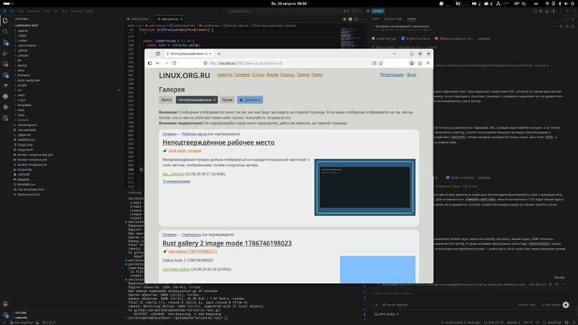Open the browser extensions puzzle icon
The height and width of the screenshot is (325, 578).
pos(420,63)
